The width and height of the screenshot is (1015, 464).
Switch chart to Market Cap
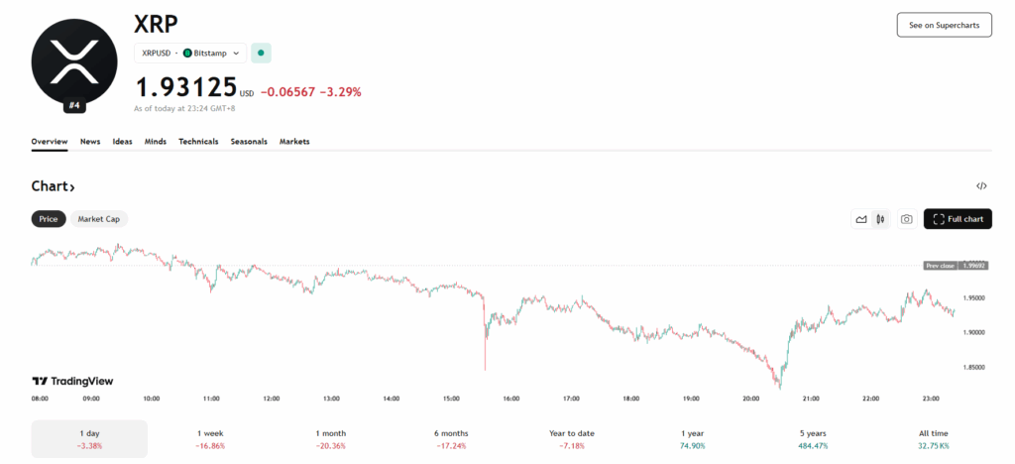[99, 219]
